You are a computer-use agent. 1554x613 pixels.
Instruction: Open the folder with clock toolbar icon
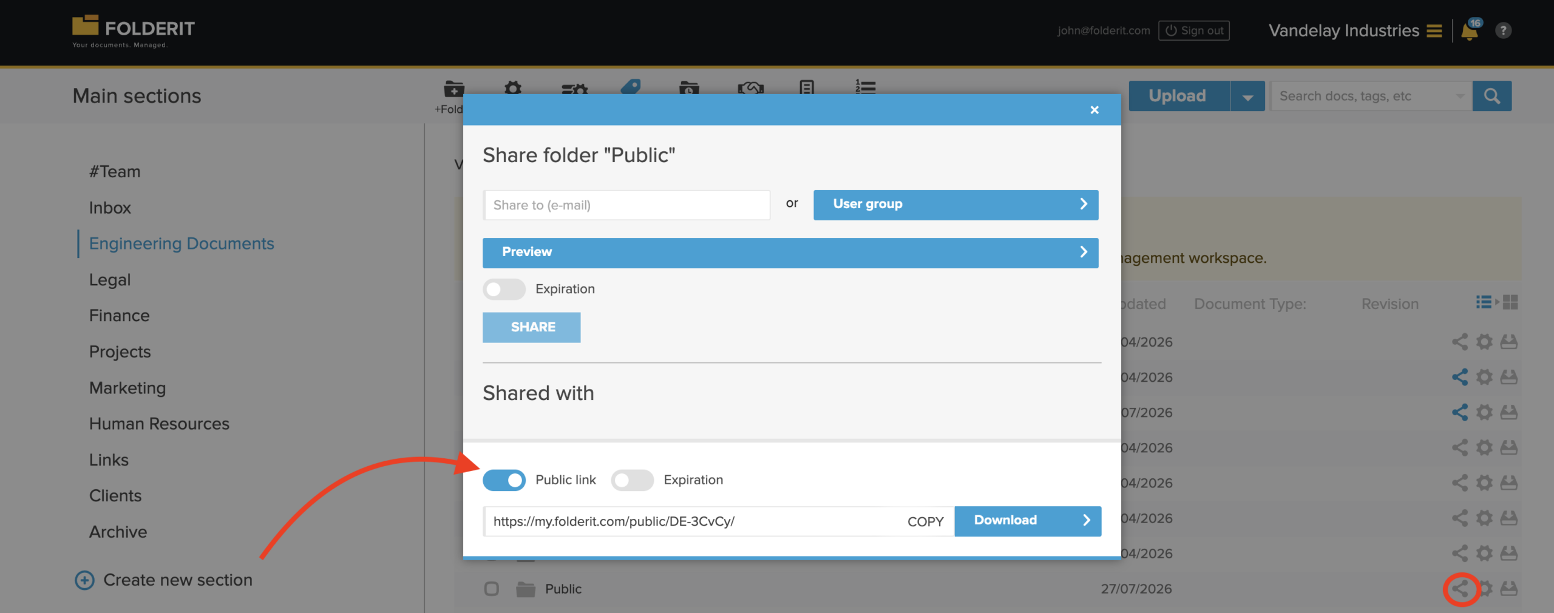coord(689,88)
